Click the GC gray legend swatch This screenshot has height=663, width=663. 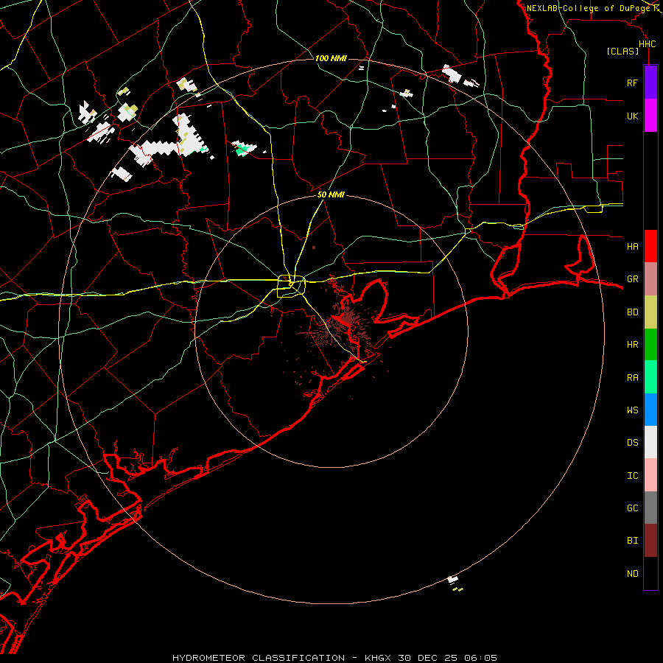tap(650, 508)
